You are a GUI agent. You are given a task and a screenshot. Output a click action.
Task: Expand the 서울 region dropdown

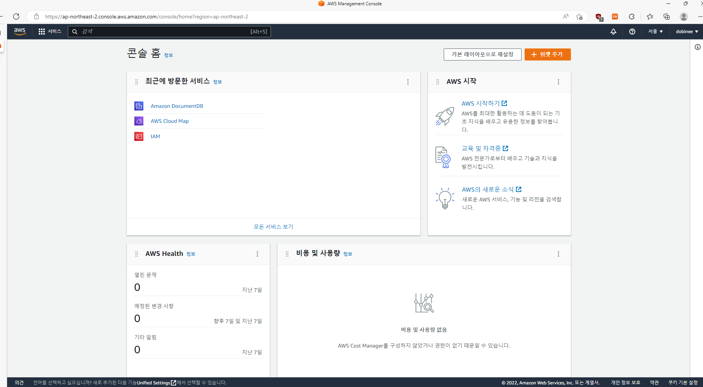656,32
